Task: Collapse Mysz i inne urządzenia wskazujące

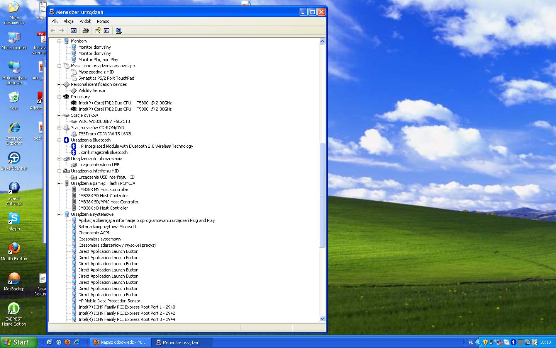Action: click(59, 66)
